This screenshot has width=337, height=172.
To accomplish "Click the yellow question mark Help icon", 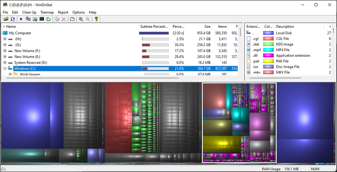I will click(96, 19).
